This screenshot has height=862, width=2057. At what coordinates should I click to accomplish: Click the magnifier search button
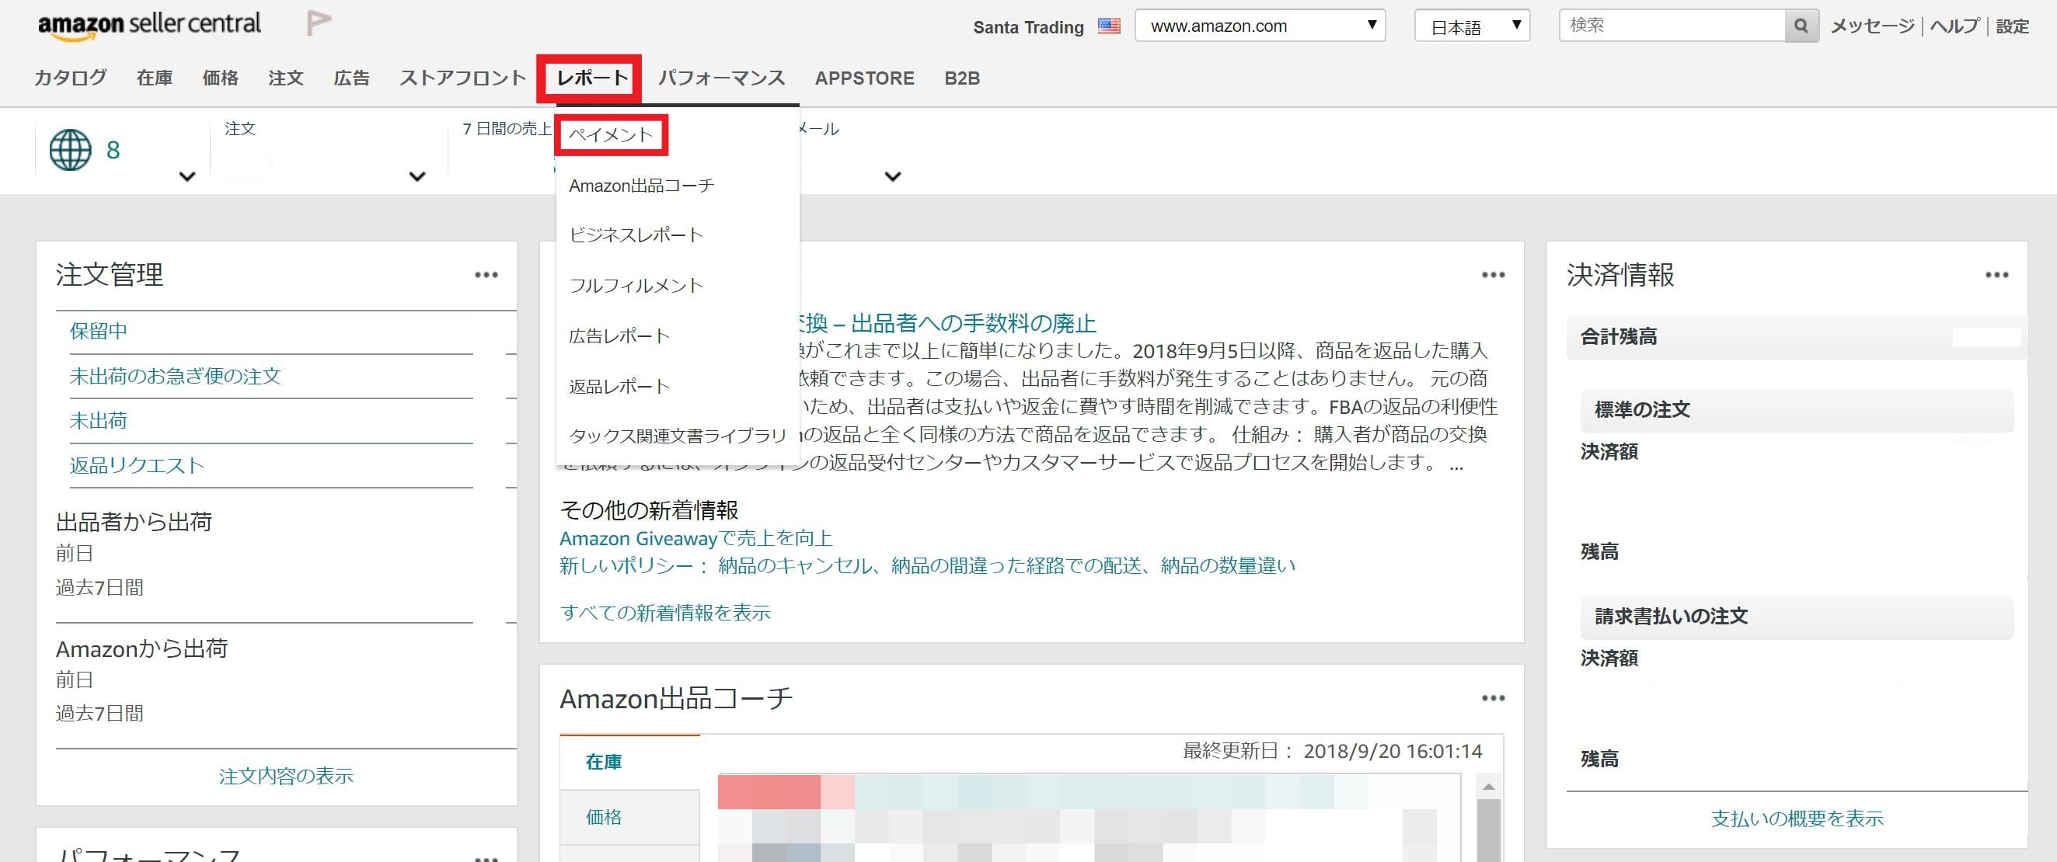(x=1801, y=26)
